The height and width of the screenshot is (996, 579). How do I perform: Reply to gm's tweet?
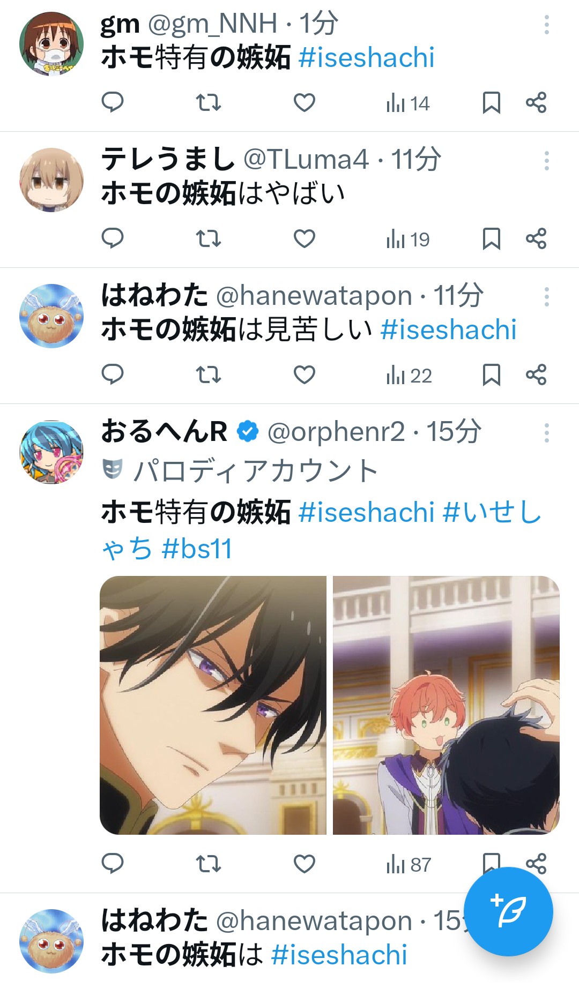pos(113,102)
